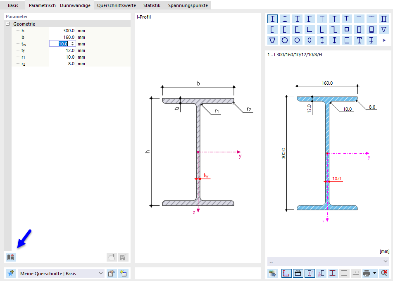Click the red tw label in schematic

point(206,176)
